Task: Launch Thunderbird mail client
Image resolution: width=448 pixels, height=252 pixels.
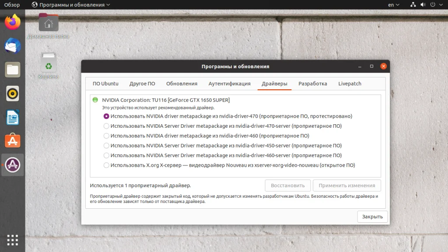Action: click(x=12, y=45)
